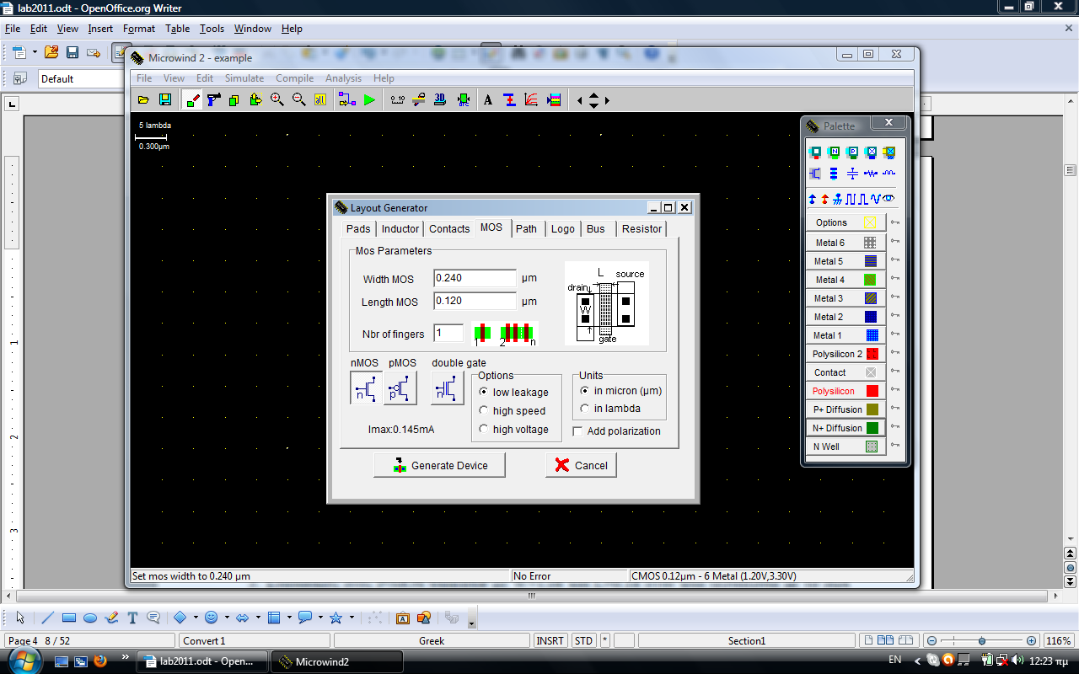
Task: Click the MOS characteristics curve icon
Action: tap(531, 99)
